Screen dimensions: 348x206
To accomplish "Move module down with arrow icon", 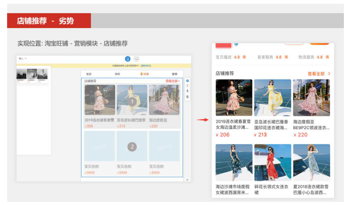I will [187, 91].
